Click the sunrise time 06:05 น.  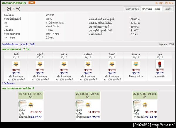(x=136, y=19)
